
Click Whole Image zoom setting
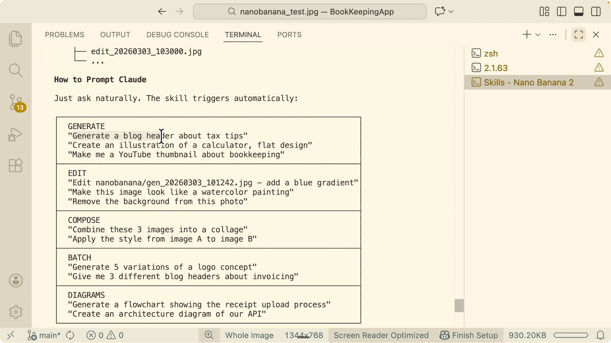(249, 335)
